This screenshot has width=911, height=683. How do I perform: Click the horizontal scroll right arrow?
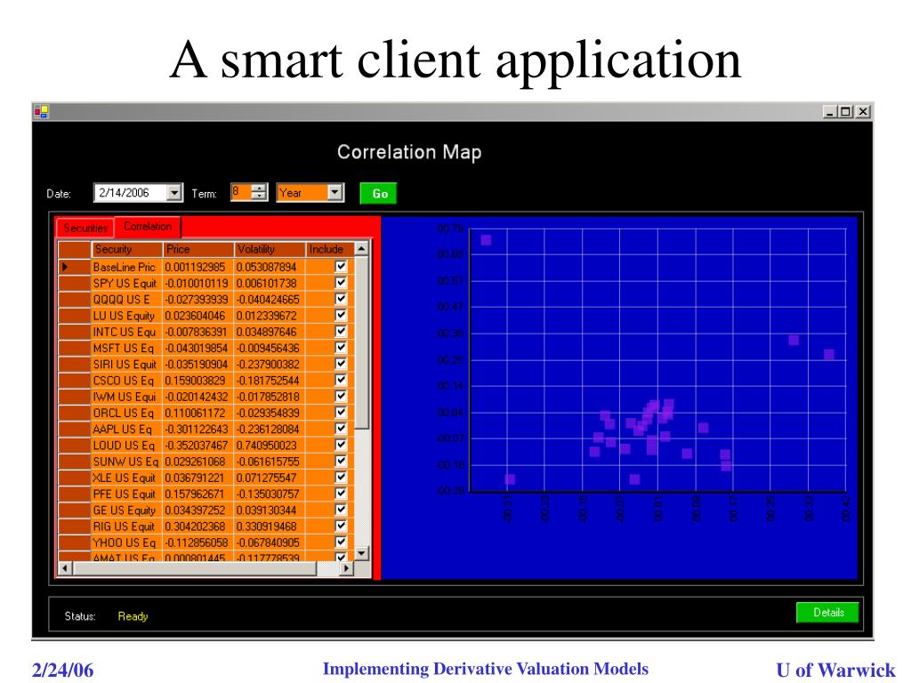pos(347,568)
